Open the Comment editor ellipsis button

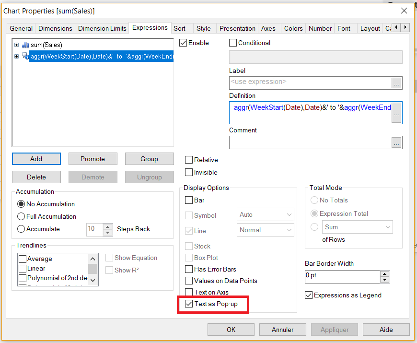[x=396, y=142]
